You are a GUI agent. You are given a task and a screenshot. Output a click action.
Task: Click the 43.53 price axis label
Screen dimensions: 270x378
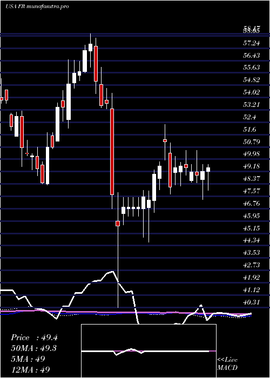[x=252, y=252]
